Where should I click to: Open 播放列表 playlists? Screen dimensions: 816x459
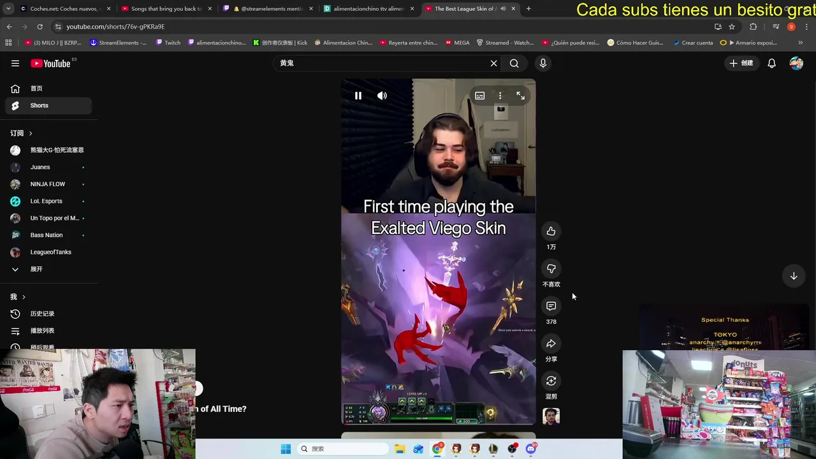tap(48, 331)
